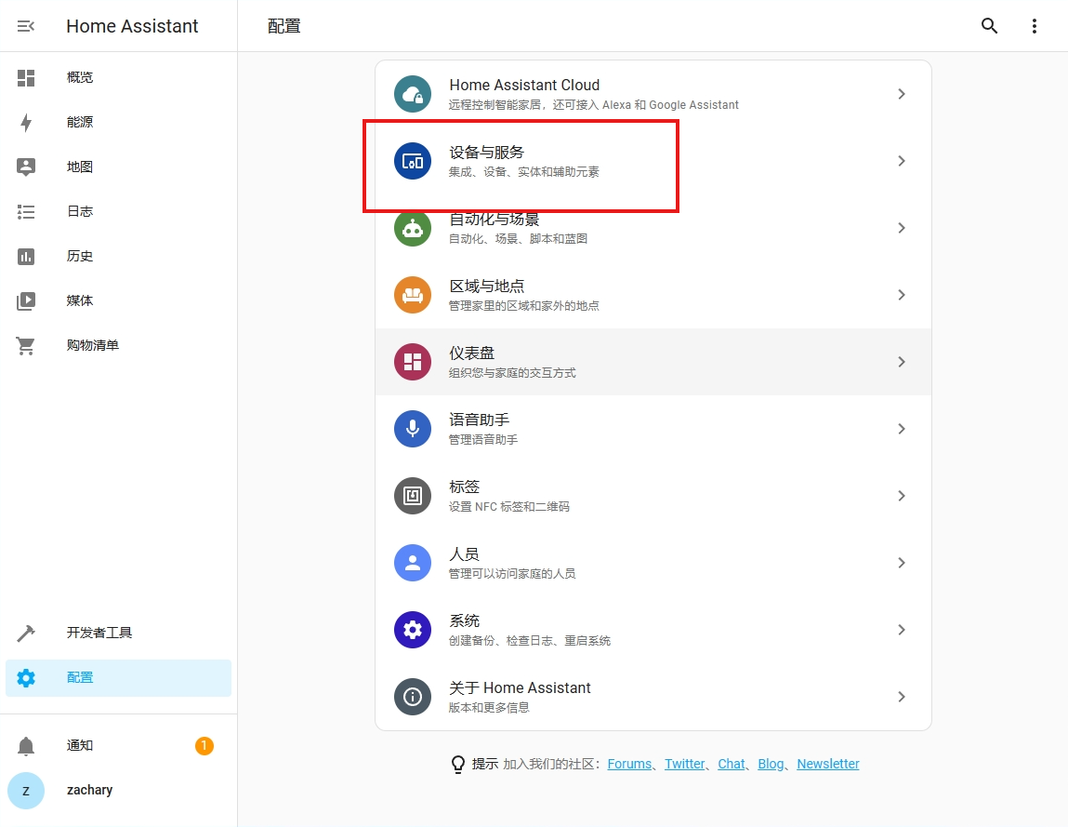Expand the 人员 row chevron
The width and height of the screenshot is (1068, 827).
pyautogui.click(x=901, y=563)
